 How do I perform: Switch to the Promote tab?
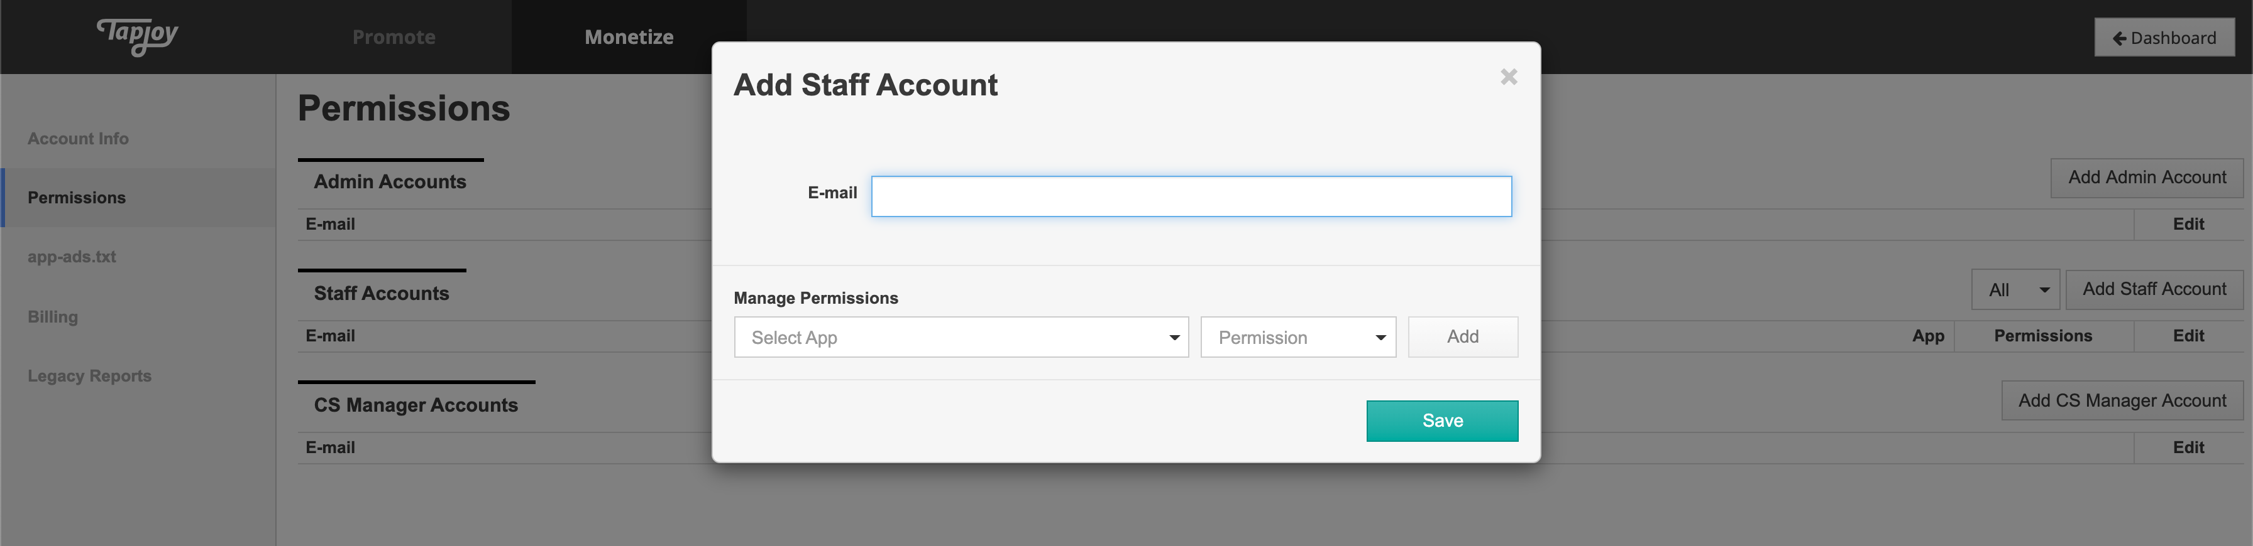coord(394,38)
